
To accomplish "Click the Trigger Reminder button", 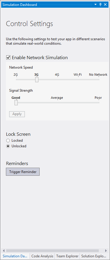I will [x=23, y=172].
